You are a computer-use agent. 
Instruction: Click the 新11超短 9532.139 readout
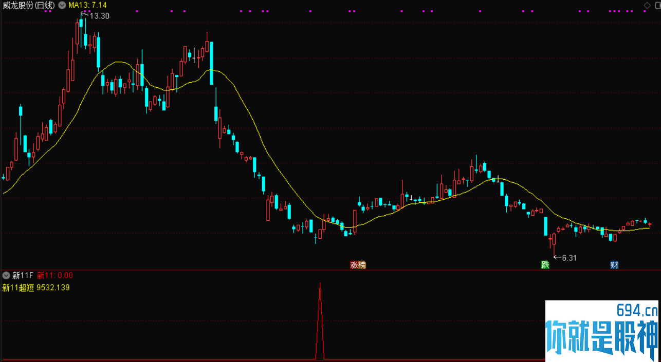36,288
